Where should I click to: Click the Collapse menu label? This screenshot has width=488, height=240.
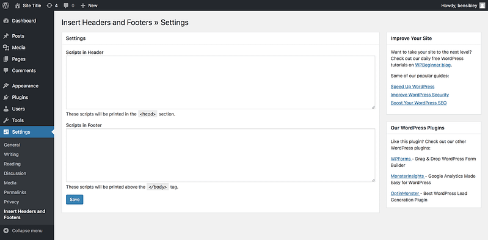(x=27, y=231)
